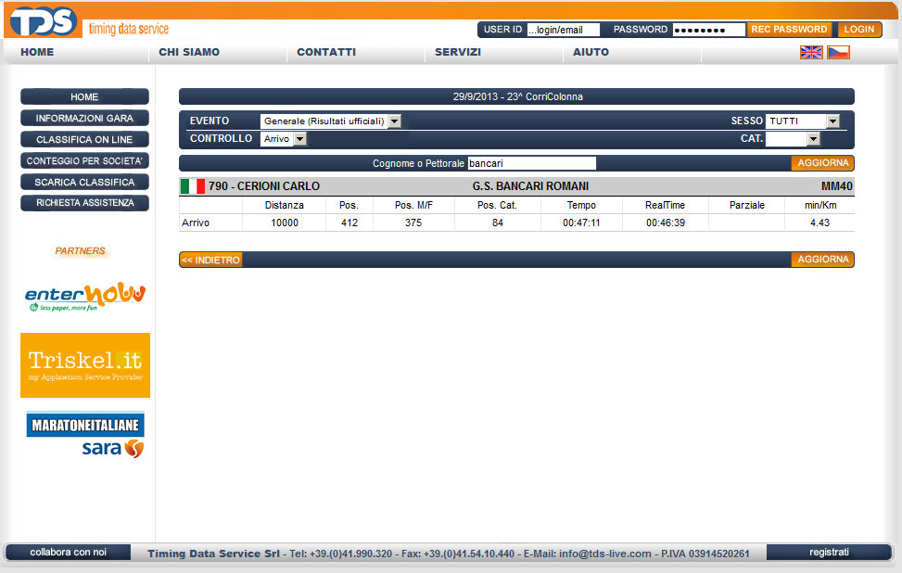Open the Maratoneitaliane Sara partner logo
This screenshot has height=573, width=902.
(85, 436)
